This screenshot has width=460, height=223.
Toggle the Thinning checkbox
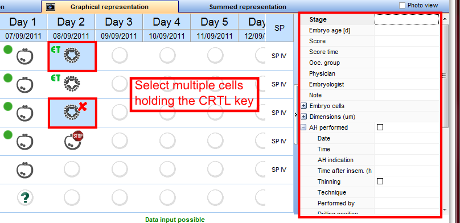coord(380,181)
